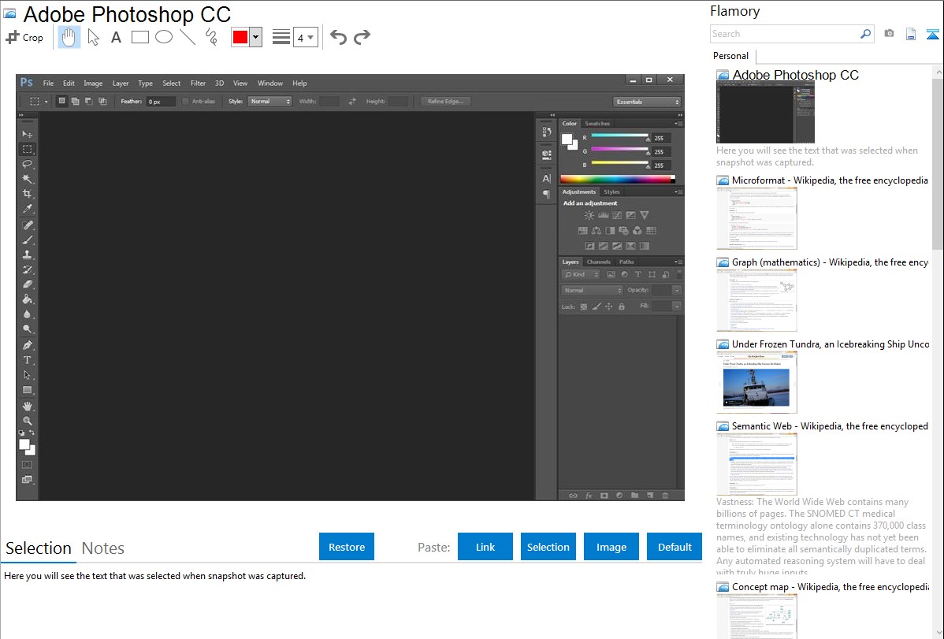This screenshot has height=639, width=944.
Task: Click the color spectrum ramp bar
Action: pyautogui.click(x=618, y=179)
